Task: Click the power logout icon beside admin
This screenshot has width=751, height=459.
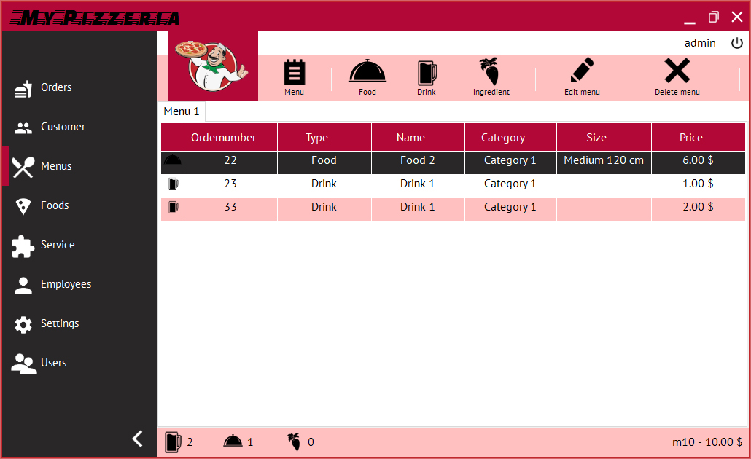Action: pos(737,43)
